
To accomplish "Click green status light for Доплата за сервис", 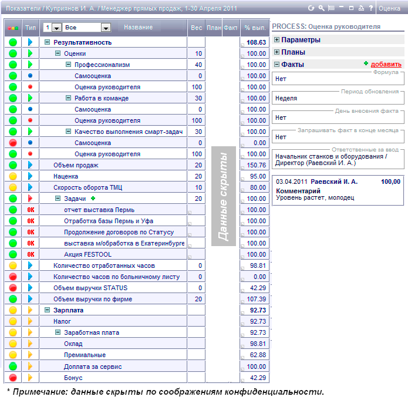I will click(13, 367).
